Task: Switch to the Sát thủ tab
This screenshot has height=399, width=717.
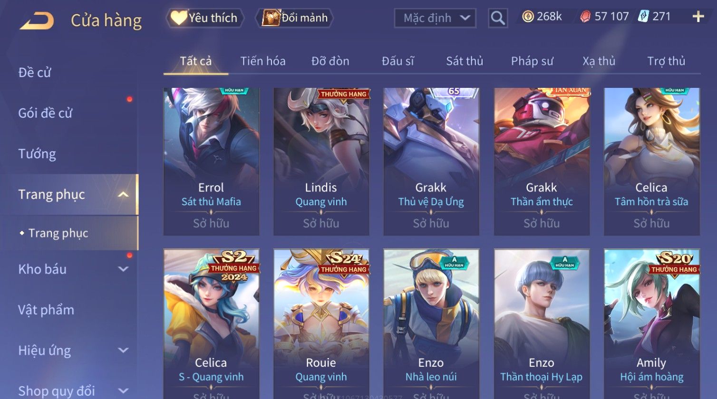Action: [465, 61]
